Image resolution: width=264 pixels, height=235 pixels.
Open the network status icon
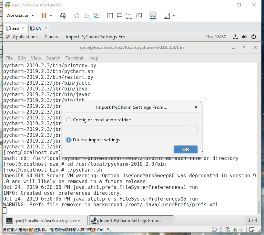pyautogui.click(x=235, y=37)
